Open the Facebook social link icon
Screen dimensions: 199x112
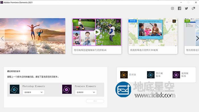click(x=179, y=8)
